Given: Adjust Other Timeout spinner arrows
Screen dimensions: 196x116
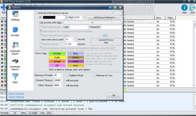Looking at the screenshot, I should (63, 85).
